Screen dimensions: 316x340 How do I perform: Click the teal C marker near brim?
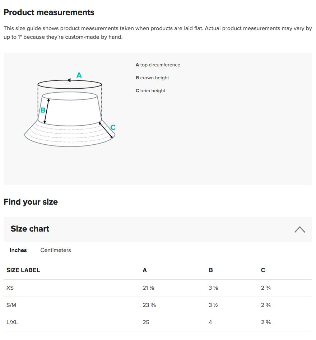tap(113, 127)
